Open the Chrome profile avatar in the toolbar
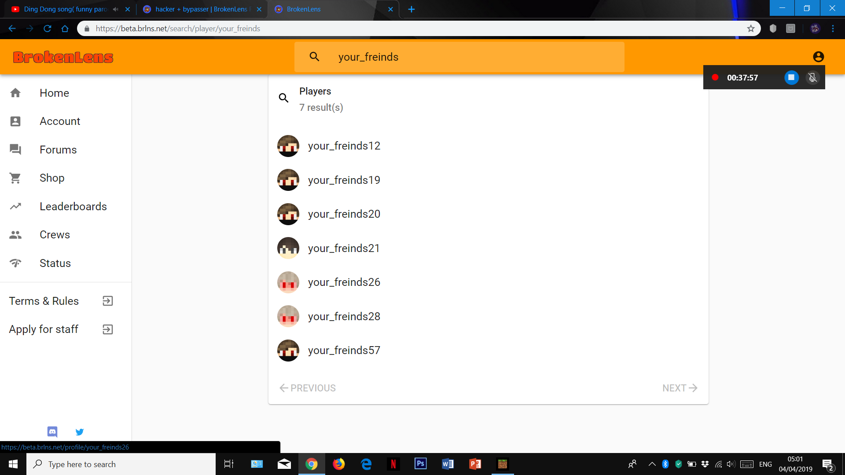Screen dimensions: 845x475 click(x=815, y=29)
